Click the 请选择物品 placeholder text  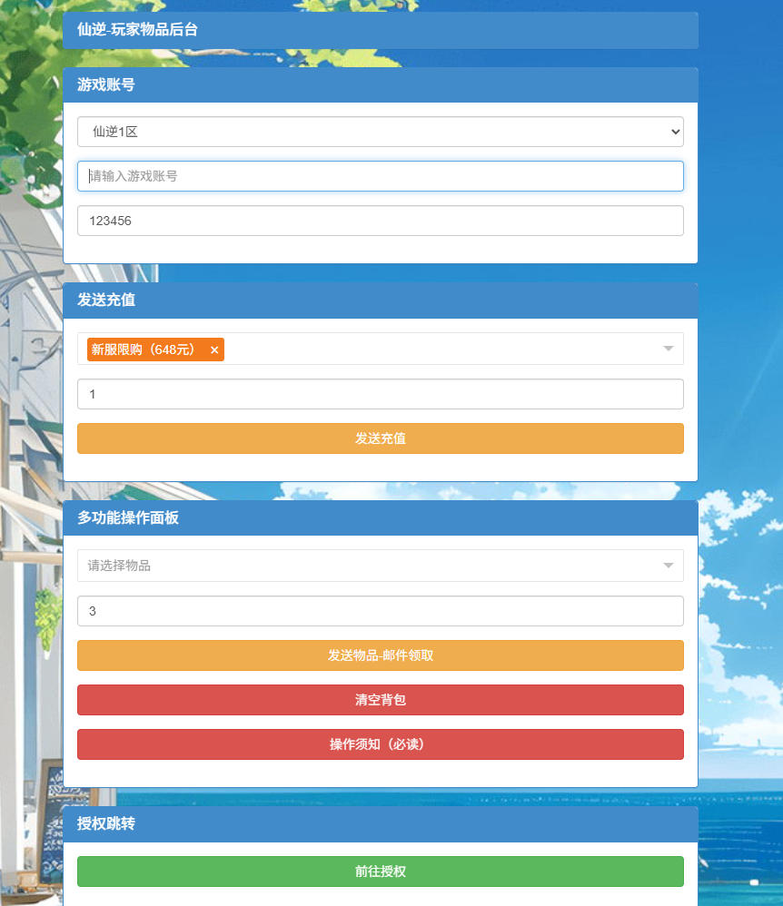pyautogui.click(x=119, y=566)
